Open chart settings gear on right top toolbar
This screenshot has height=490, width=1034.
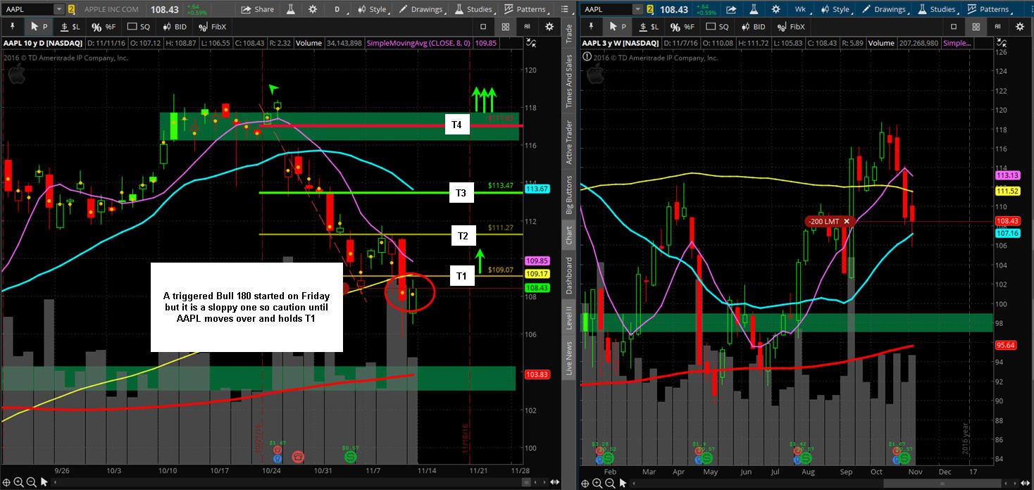coord(775,9)
